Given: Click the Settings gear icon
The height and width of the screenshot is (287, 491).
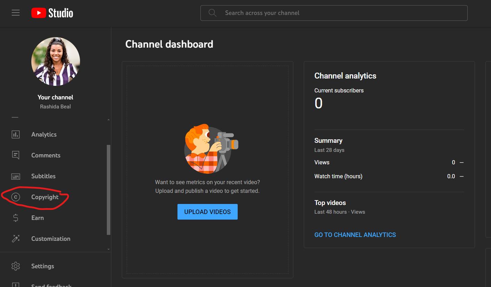Looking at the screenshot, I should coord(16,266).
